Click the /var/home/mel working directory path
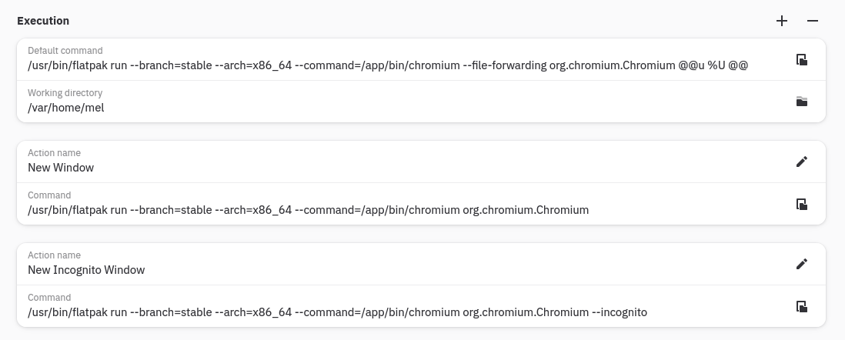 point(66,108)
